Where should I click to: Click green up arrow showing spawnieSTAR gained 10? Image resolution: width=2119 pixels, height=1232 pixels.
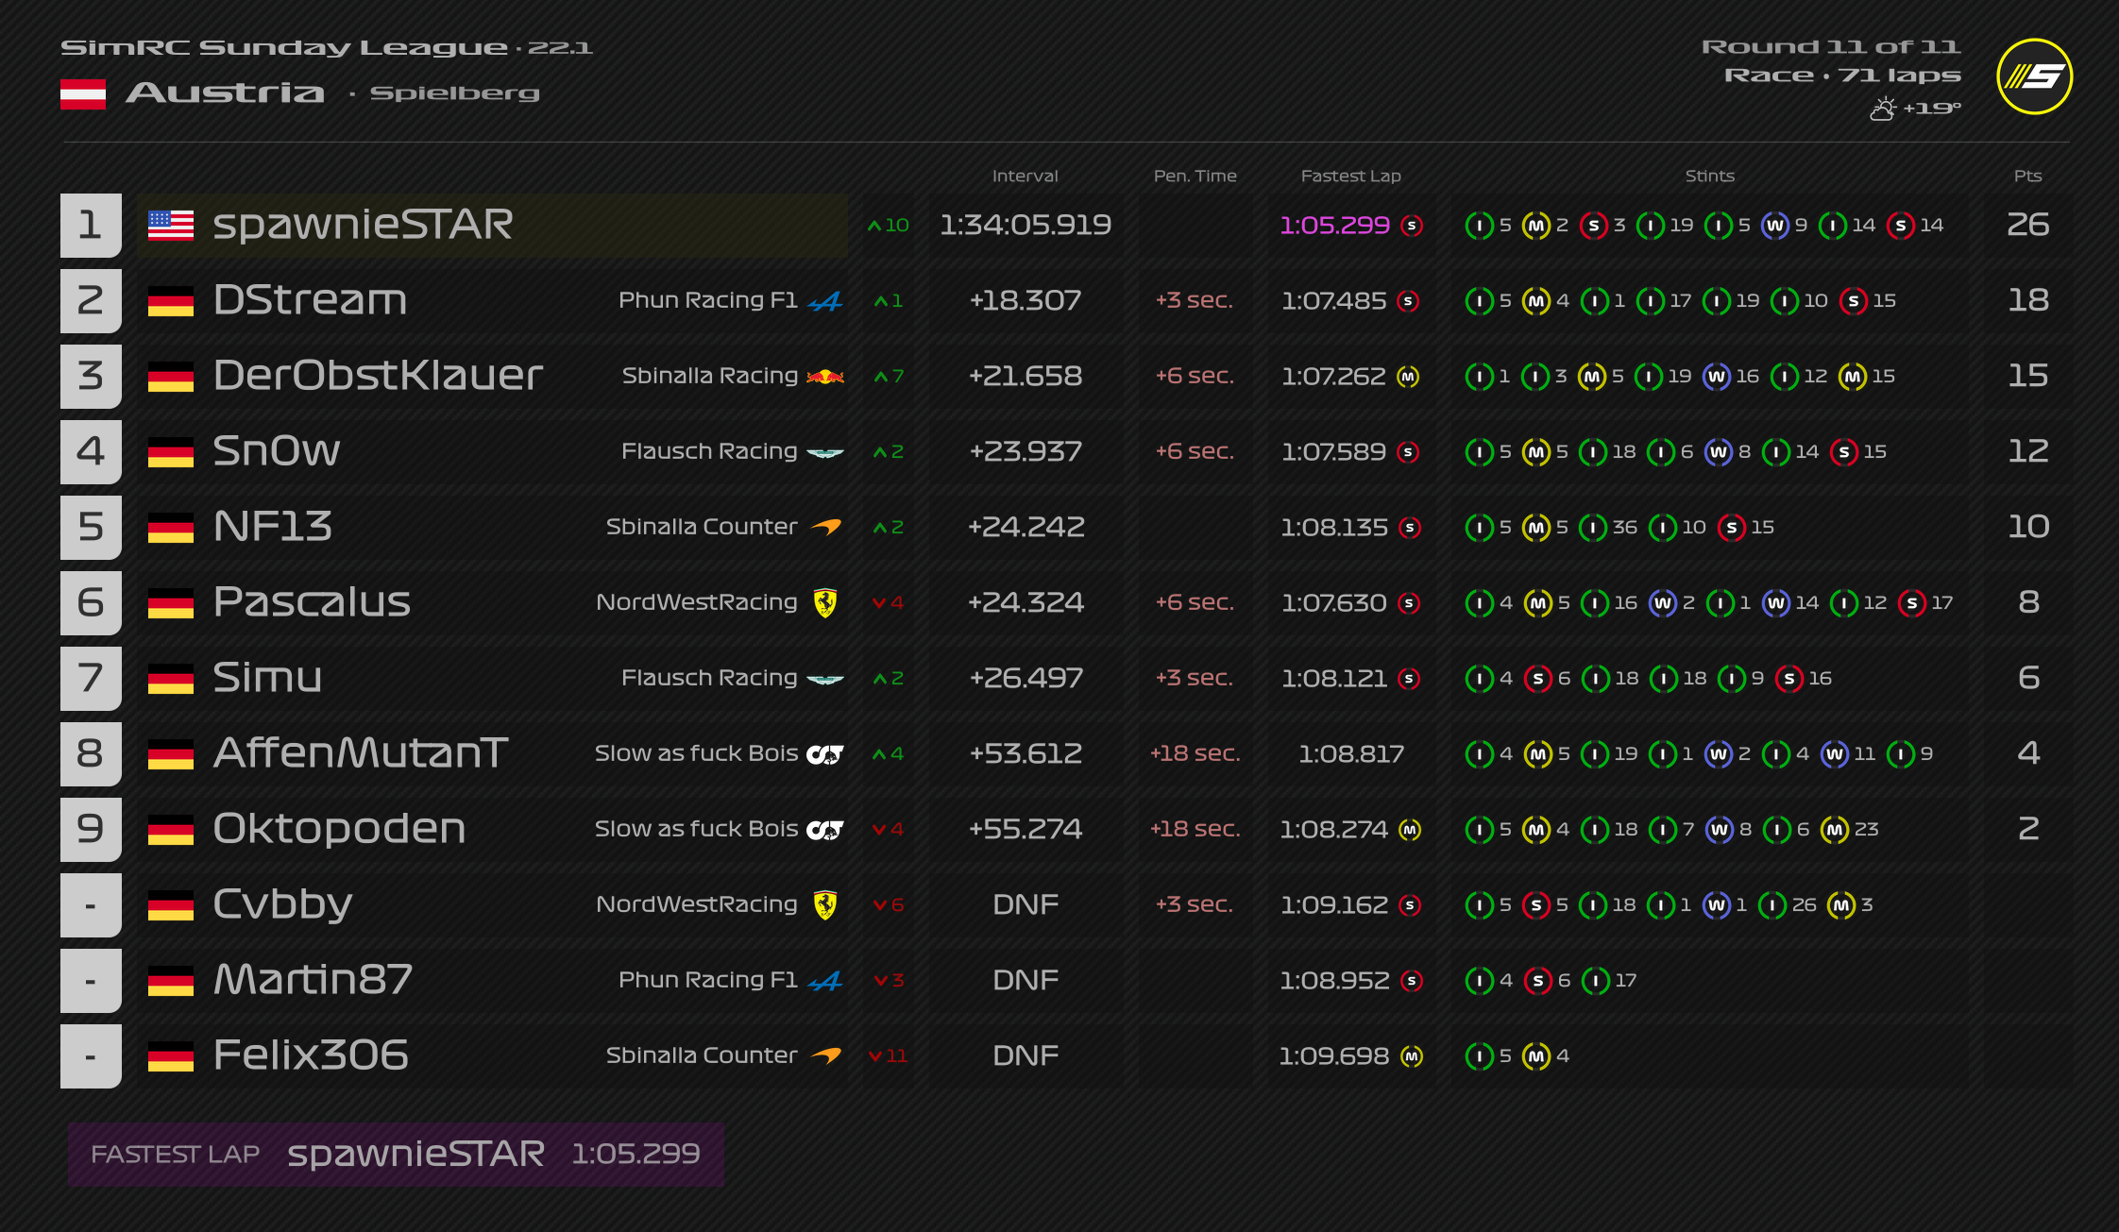pos(874,226)
